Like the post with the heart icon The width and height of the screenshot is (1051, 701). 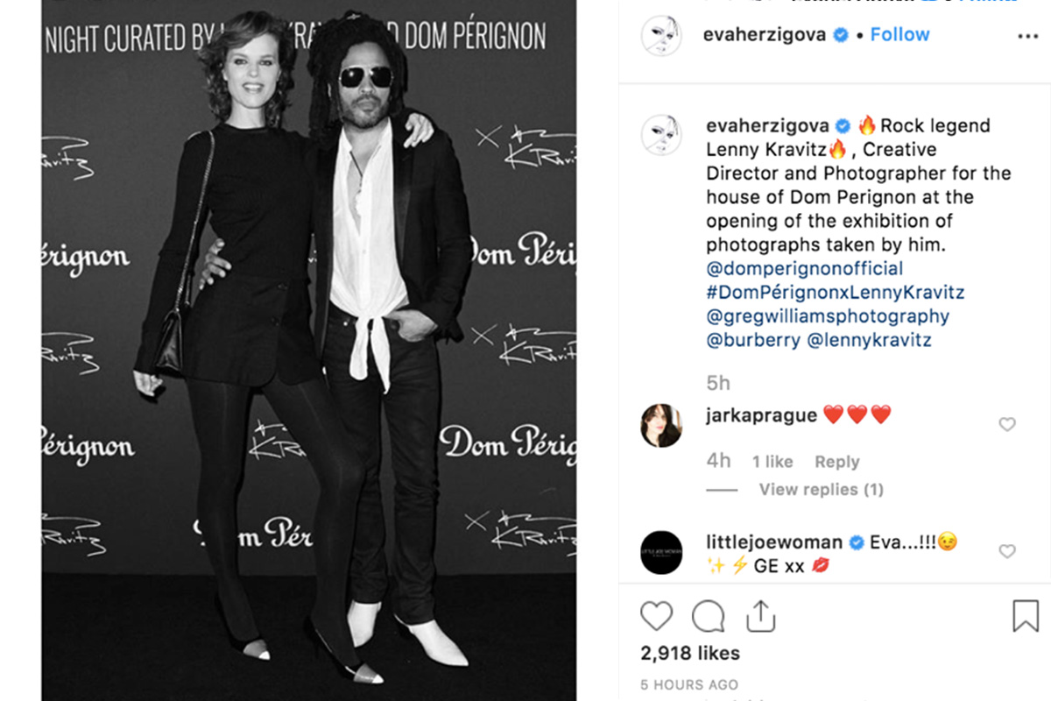tap(656, 616)
